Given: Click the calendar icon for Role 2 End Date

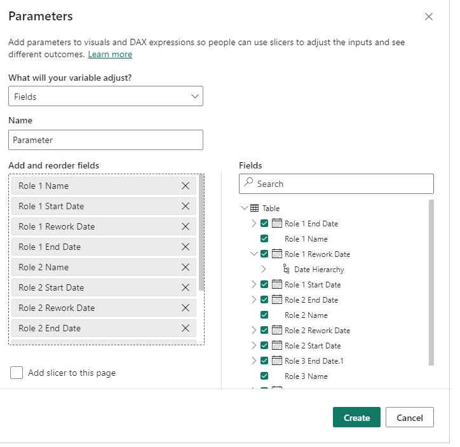Looking at the screenshot, I should point(276,299).
